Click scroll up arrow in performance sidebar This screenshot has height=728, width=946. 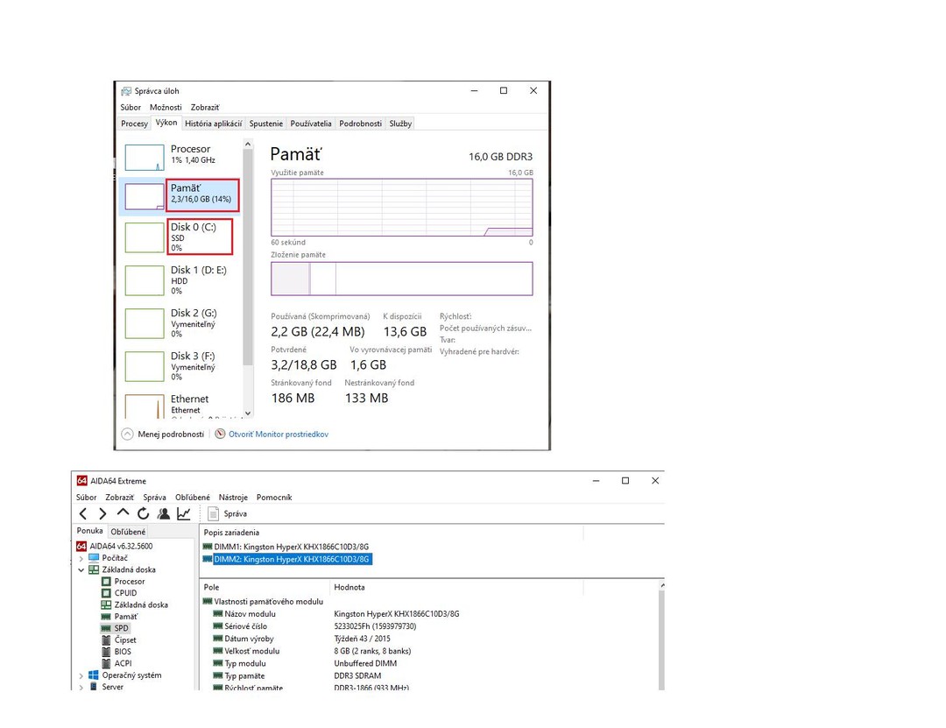click(247, 145)
